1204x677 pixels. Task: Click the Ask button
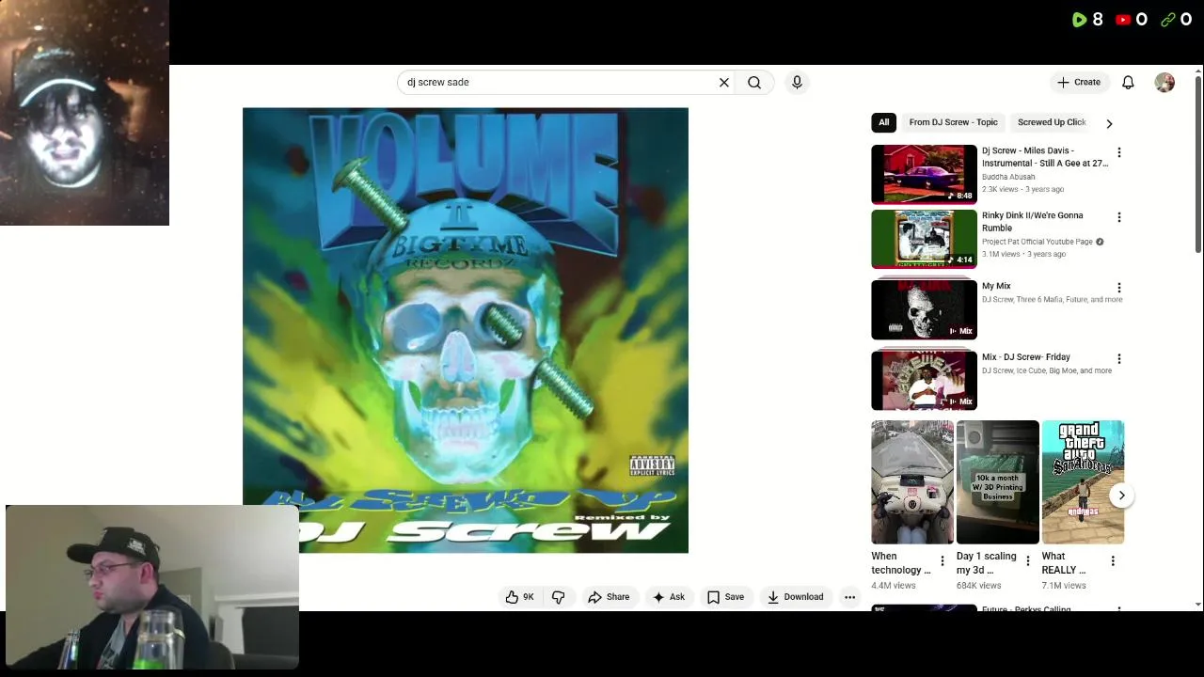[x=669, y=597]
